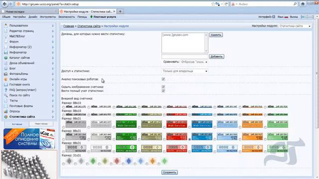Viewport: 319px width, 179px height.
Task: Click the Редактор страниц sidebar icon
Action: click(x=6, y=31)
